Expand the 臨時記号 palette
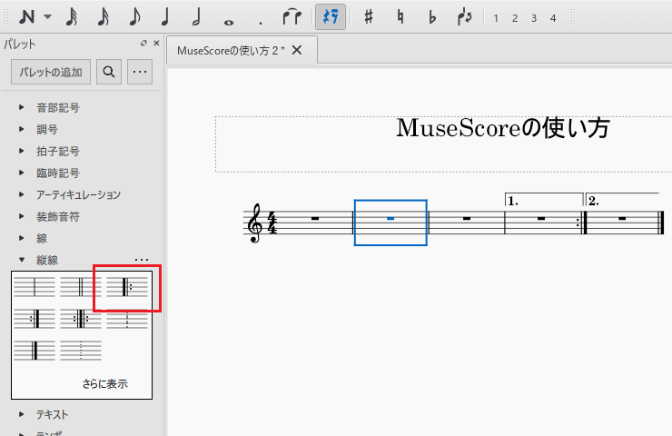Image resolution: width=672 pixels, height=436 pixels. (22, 173)
